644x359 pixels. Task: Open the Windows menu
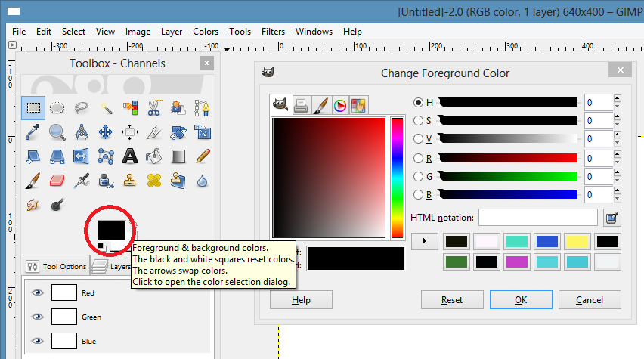314,32
